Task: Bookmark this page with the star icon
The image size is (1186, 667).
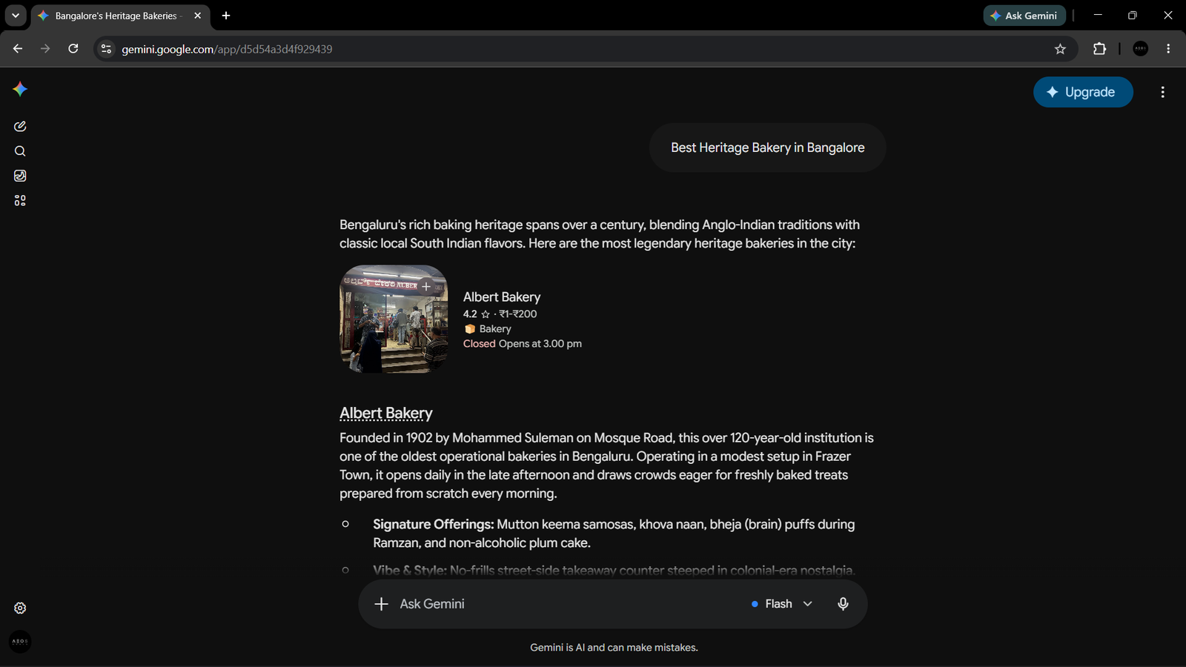Action: click(x=1060, y=49)
